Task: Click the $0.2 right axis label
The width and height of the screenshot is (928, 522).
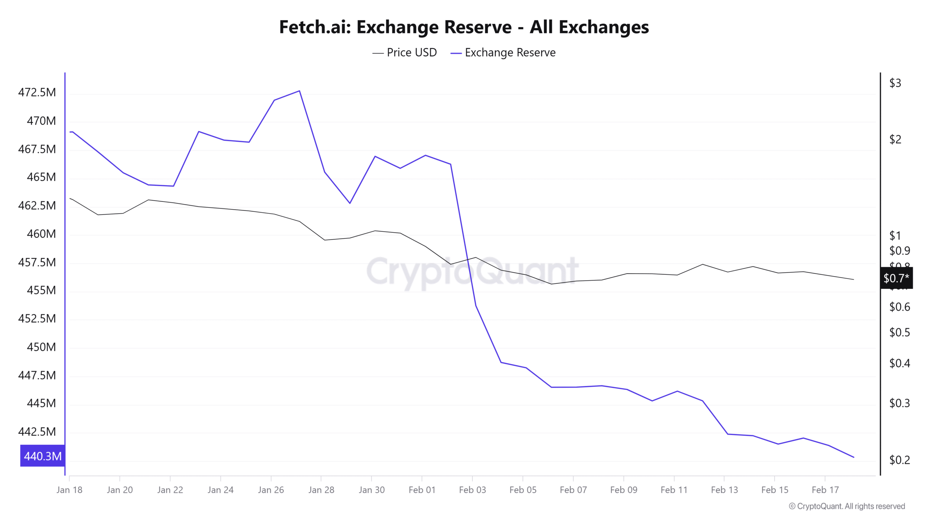Action: [x=899, y=460]
